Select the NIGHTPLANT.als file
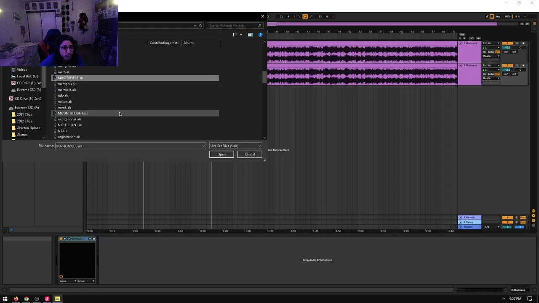The image size is (539, 303). pyautogui.click(x=70, y=125)
